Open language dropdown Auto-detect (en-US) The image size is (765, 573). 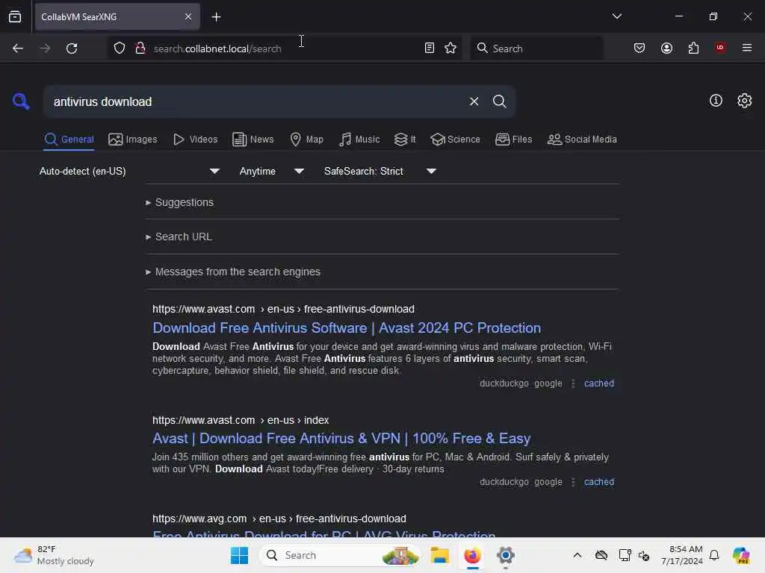129,171
